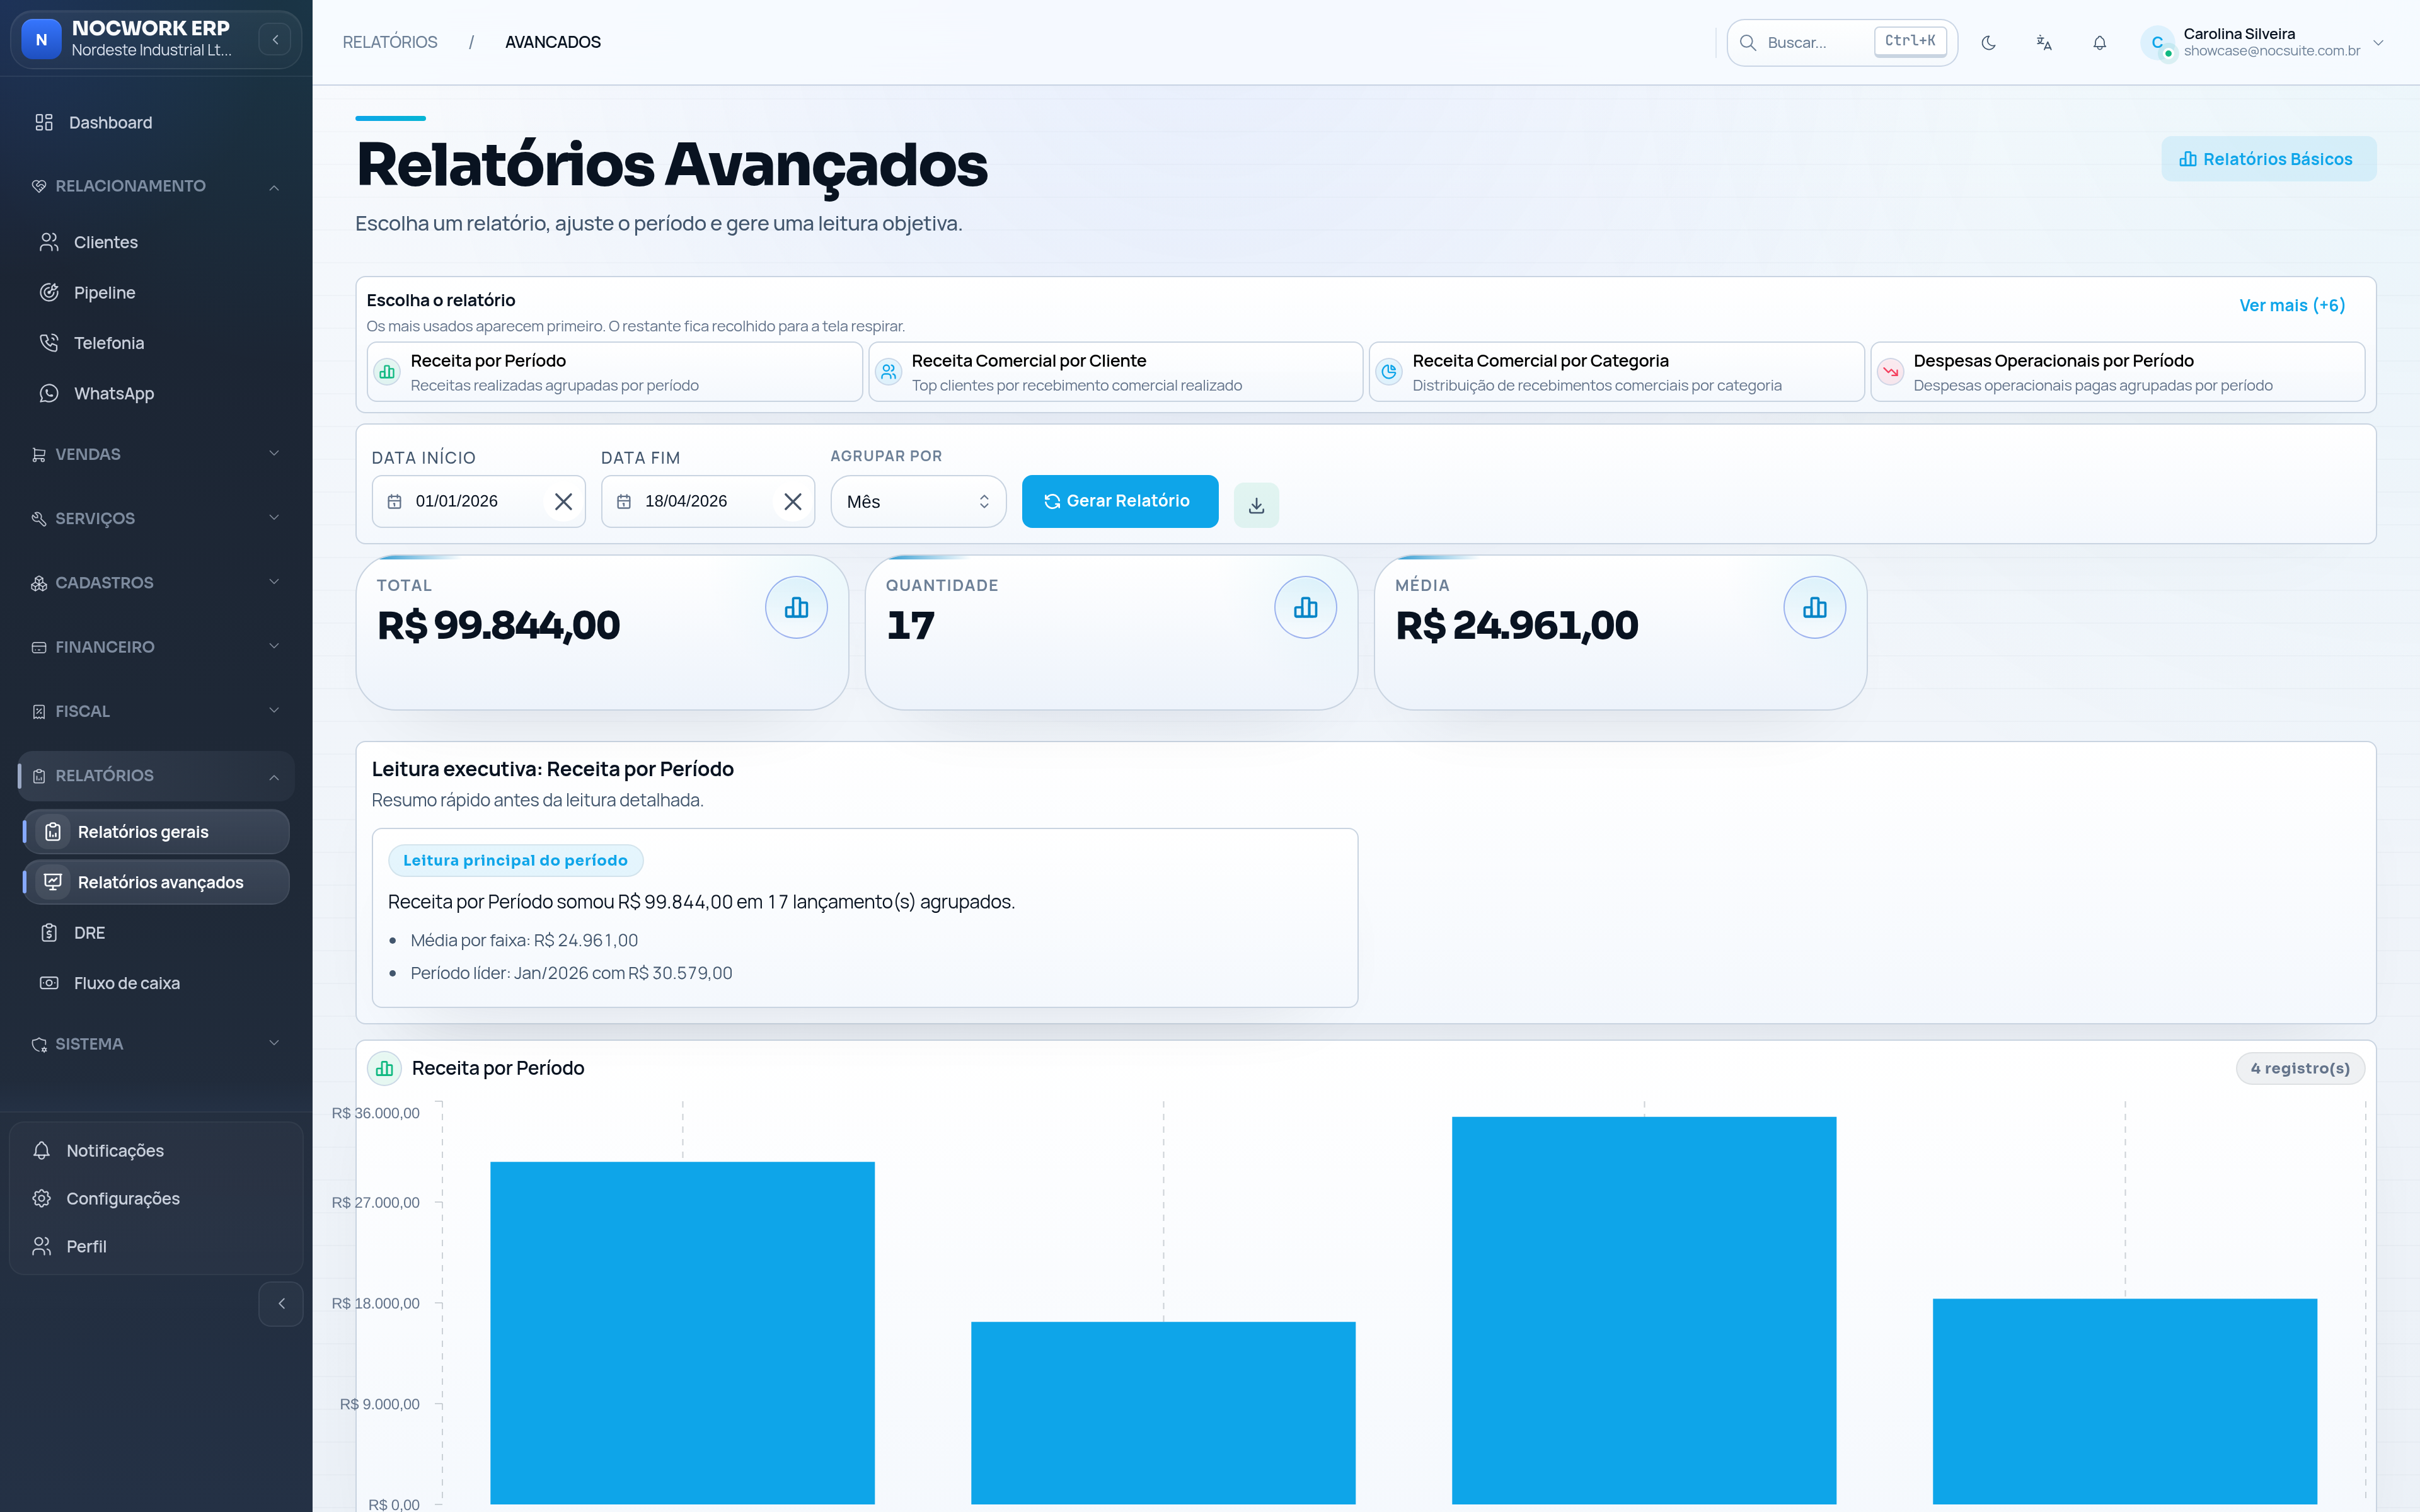2420x1512 pixels.
Task: Click Dashboard grid icon
Action: (x=44, y=123)
